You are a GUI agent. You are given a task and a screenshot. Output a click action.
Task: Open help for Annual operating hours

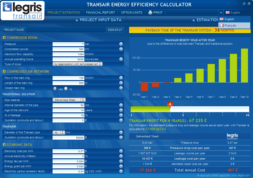(121, 59)
